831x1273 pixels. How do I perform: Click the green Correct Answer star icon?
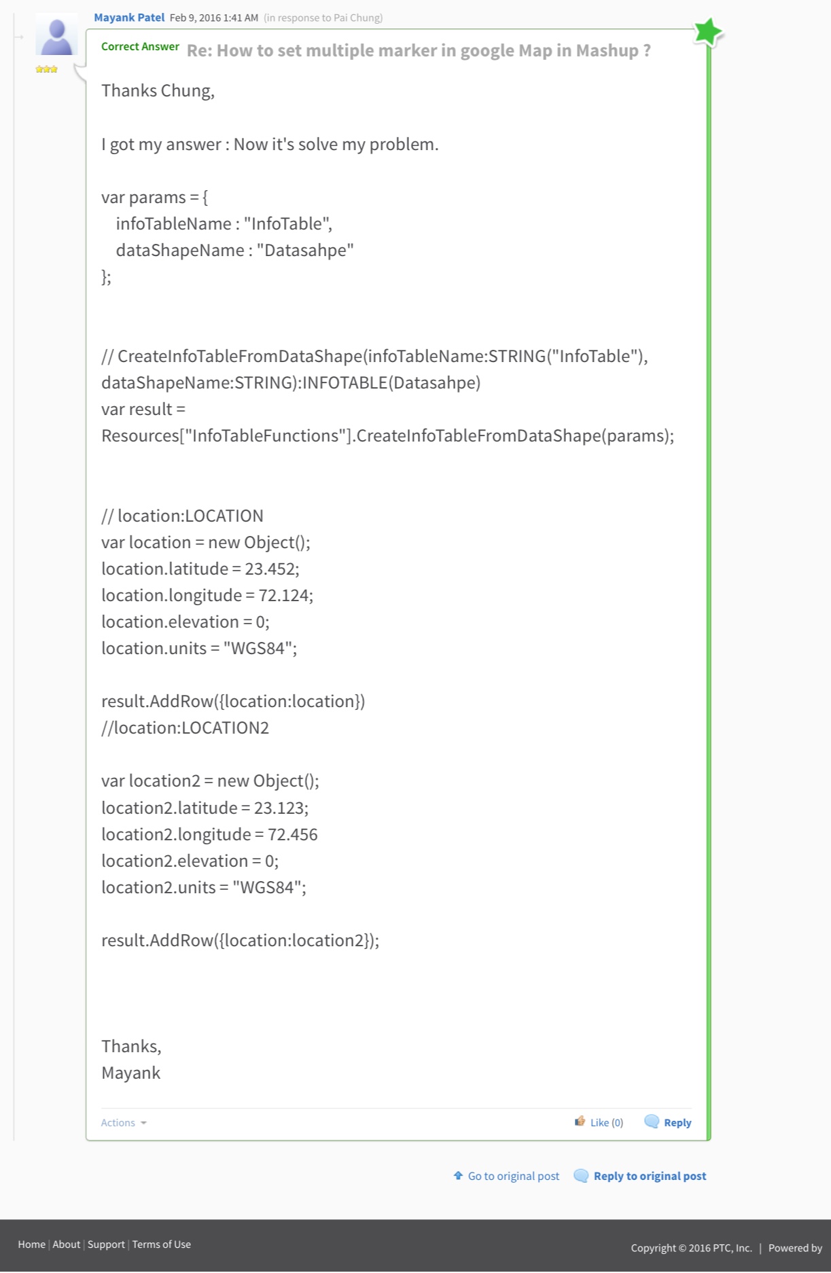point(708,32)
